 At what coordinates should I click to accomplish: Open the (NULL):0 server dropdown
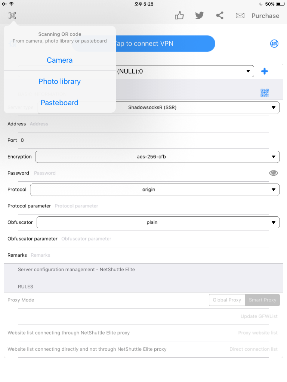[136, 71]
